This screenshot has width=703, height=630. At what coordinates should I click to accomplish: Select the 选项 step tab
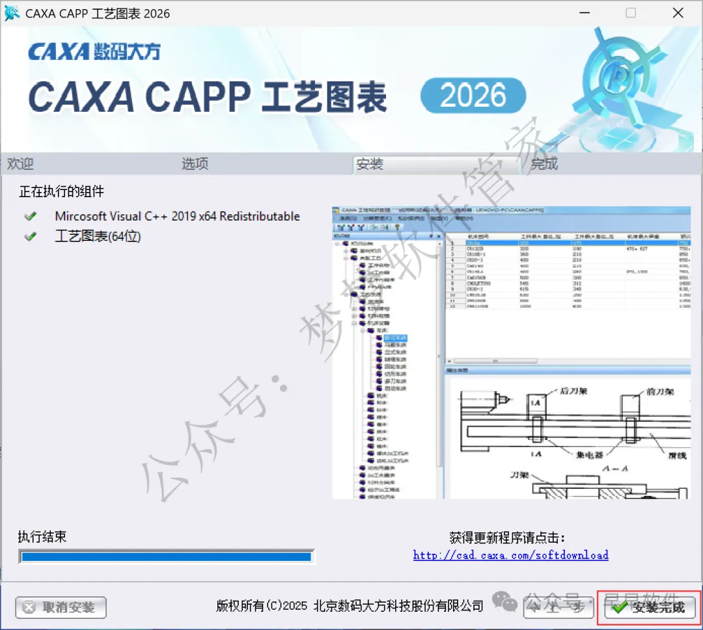pos(195,163)
